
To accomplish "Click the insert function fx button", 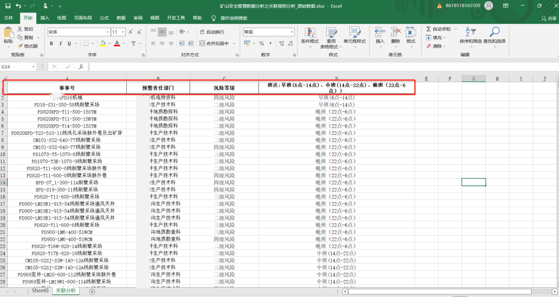I will 81,67.
